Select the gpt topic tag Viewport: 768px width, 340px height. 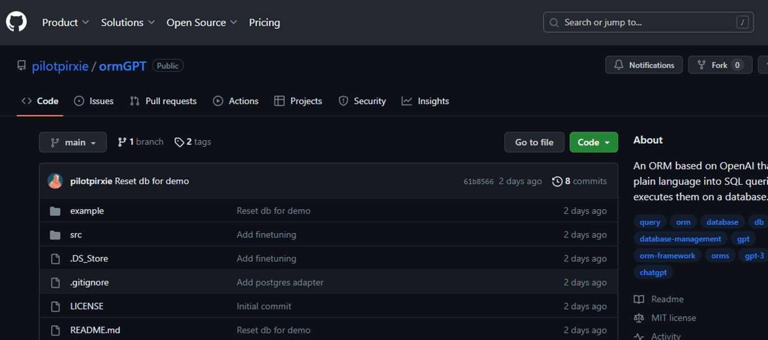743,239
